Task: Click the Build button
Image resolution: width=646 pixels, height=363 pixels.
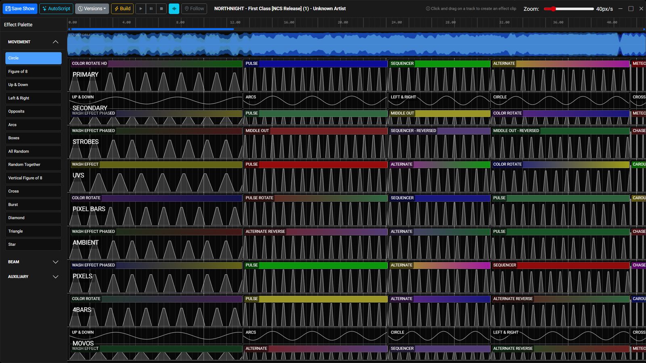Action: pos(122,8)
